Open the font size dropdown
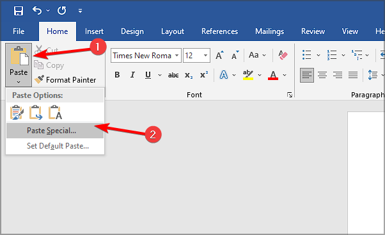This screenshot has height=235, width=385. [205, 56]
